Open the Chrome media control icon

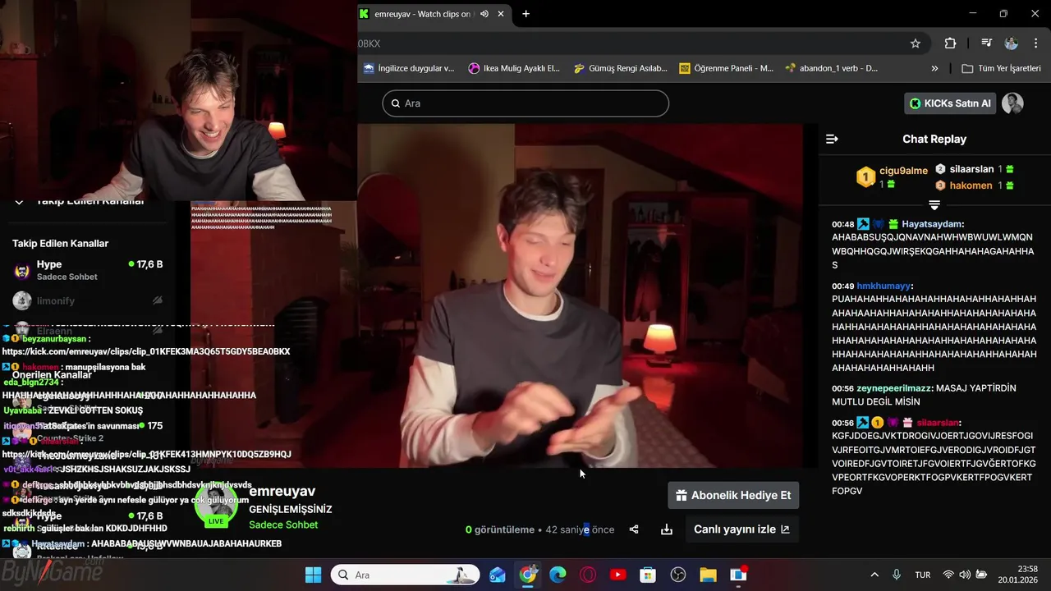(x=987, y=44)
